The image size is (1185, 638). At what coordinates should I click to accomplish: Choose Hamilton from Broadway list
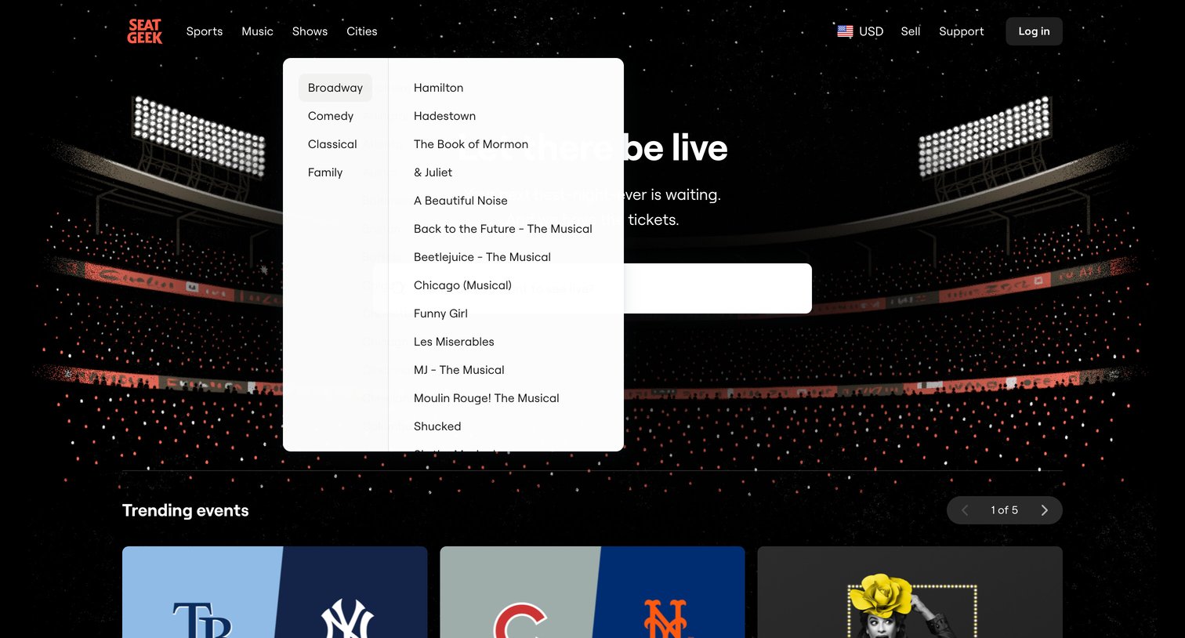point(438,88)
